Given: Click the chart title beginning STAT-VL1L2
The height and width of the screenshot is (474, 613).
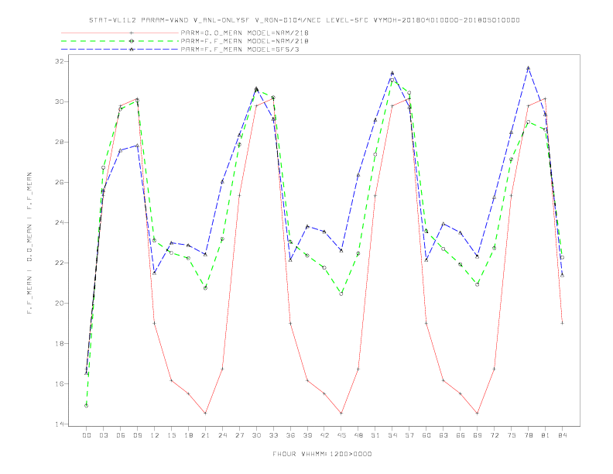Looking at the screenshot, I should [x=304, y=20].
